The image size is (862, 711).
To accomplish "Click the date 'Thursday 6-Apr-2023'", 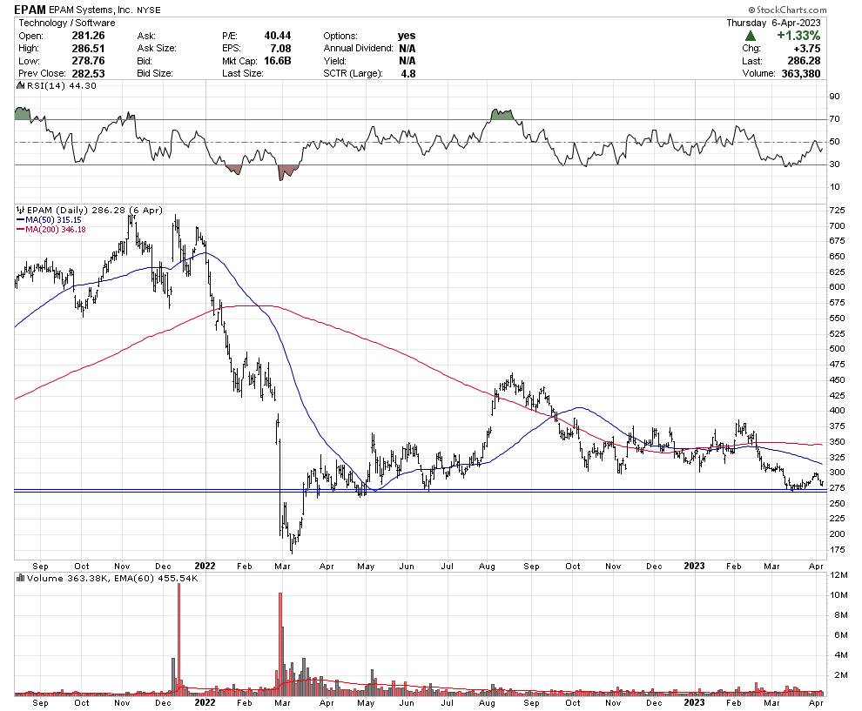I will click(773, 23).
